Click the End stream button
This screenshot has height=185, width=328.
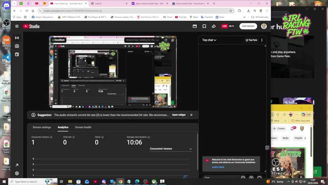[248, 26]
